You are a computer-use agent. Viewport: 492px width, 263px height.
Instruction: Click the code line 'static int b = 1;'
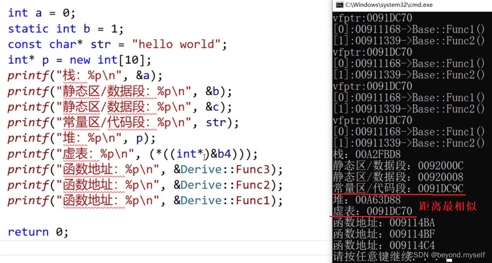tap(66, 29)
